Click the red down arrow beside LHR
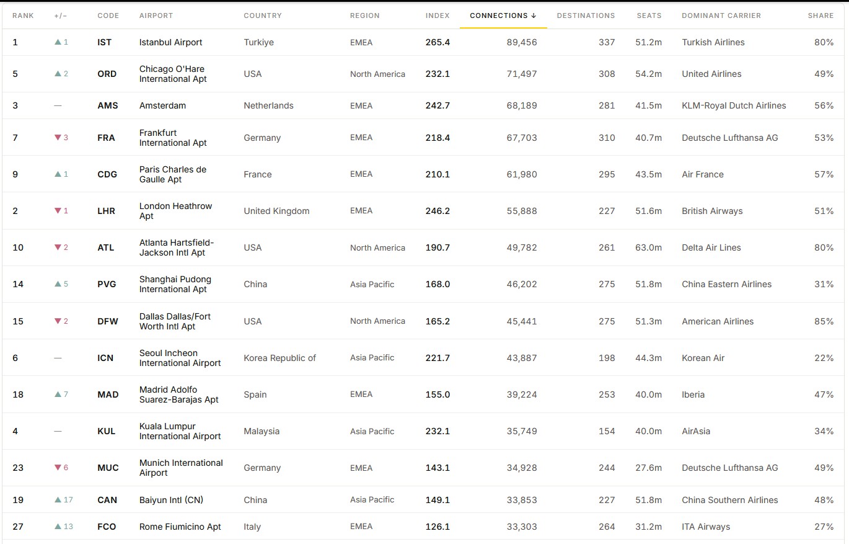Viewport: 849px width, 544px height. pos(58,211)
